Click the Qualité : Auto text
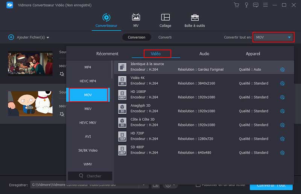This screenshot has width=301, height=194. click(x=250, y=69)
